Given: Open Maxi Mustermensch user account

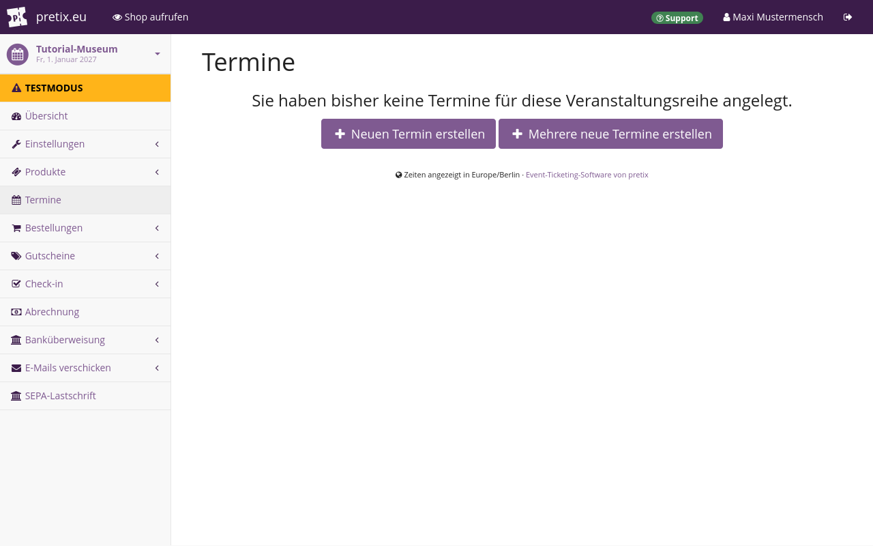Looking at the screenshot, I should coord(773,17).
